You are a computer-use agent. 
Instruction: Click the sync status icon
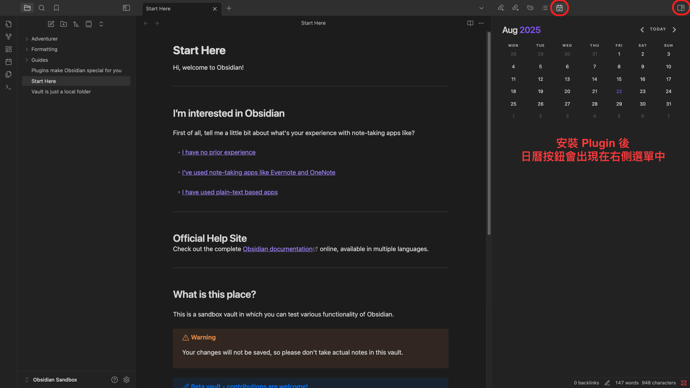[x=684, y=383]
